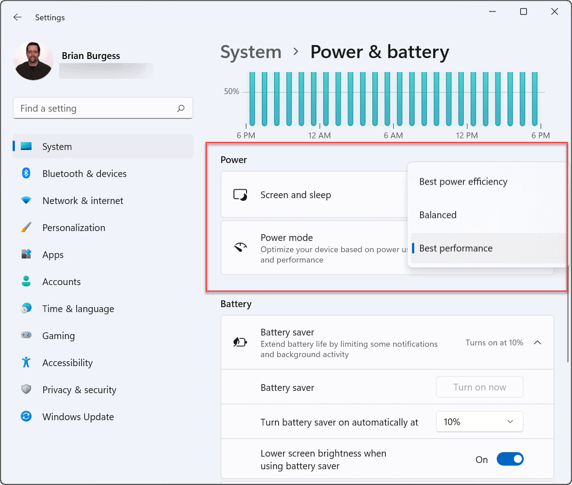Open Personalization settings via the brush icon
The height and width of the screenshot is (485, 572).
[26, 227]
